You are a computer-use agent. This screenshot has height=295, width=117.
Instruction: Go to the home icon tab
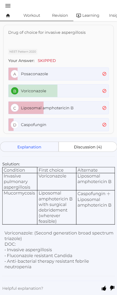8,16
